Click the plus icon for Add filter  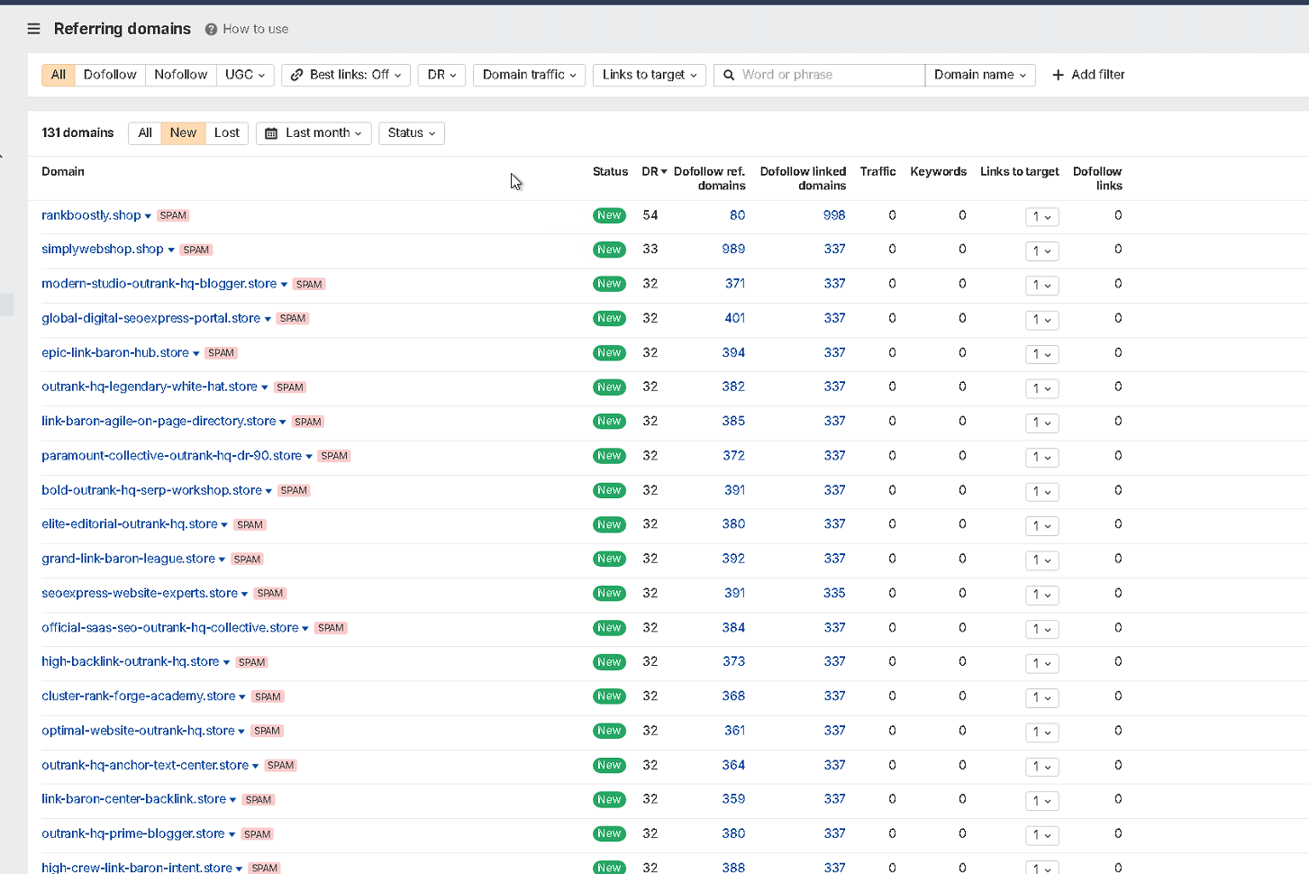[1058, 75]
